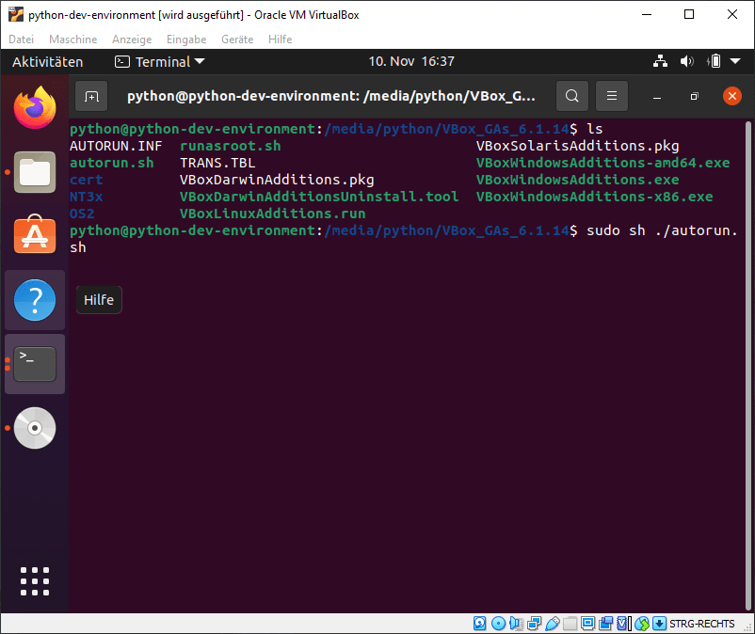Open the Files manager in the dock
Viewport: 755px width, 634px height.
point(35,172)
